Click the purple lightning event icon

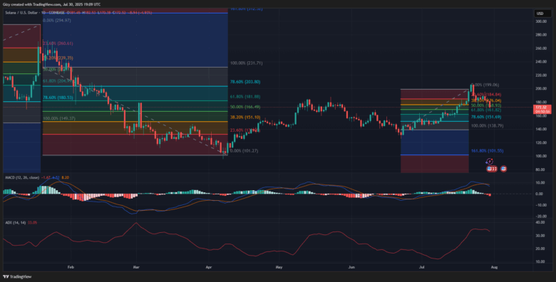click(x=490, y=162)
